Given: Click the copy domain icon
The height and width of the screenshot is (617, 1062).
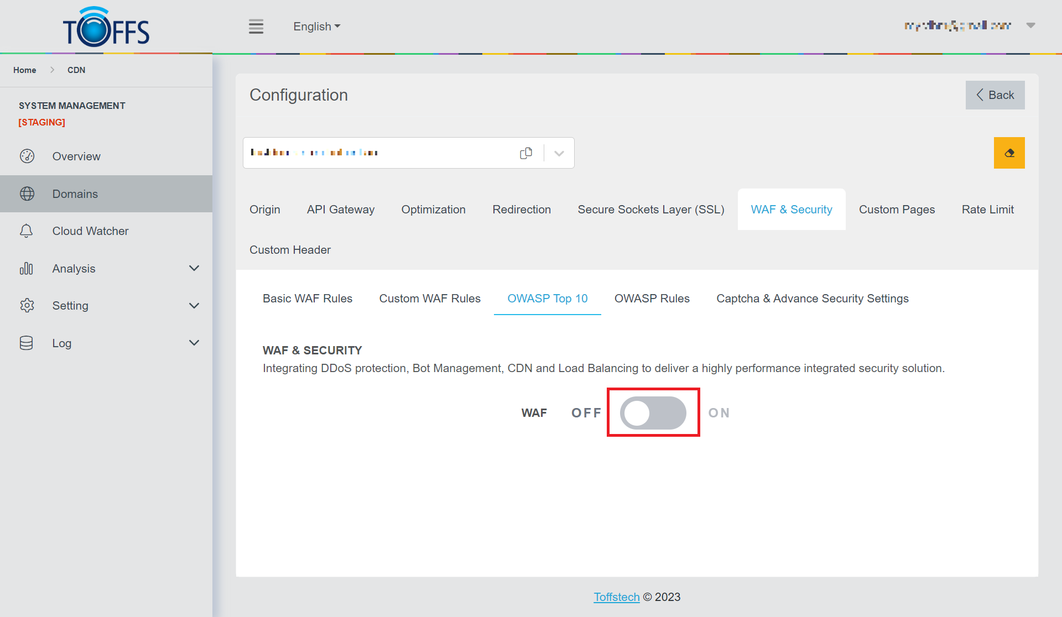Looking at the screenshot, I should 525,153.
